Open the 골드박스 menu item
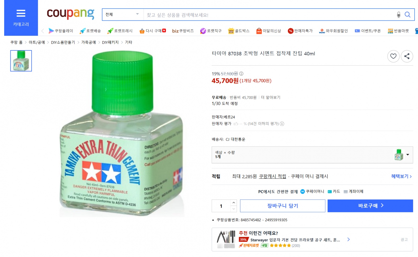 coord(239,31)
